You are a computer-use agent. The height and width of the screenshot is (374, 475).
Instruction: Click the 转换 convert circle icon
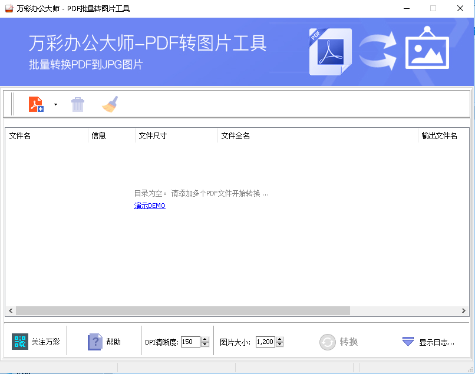pos(328,342)
